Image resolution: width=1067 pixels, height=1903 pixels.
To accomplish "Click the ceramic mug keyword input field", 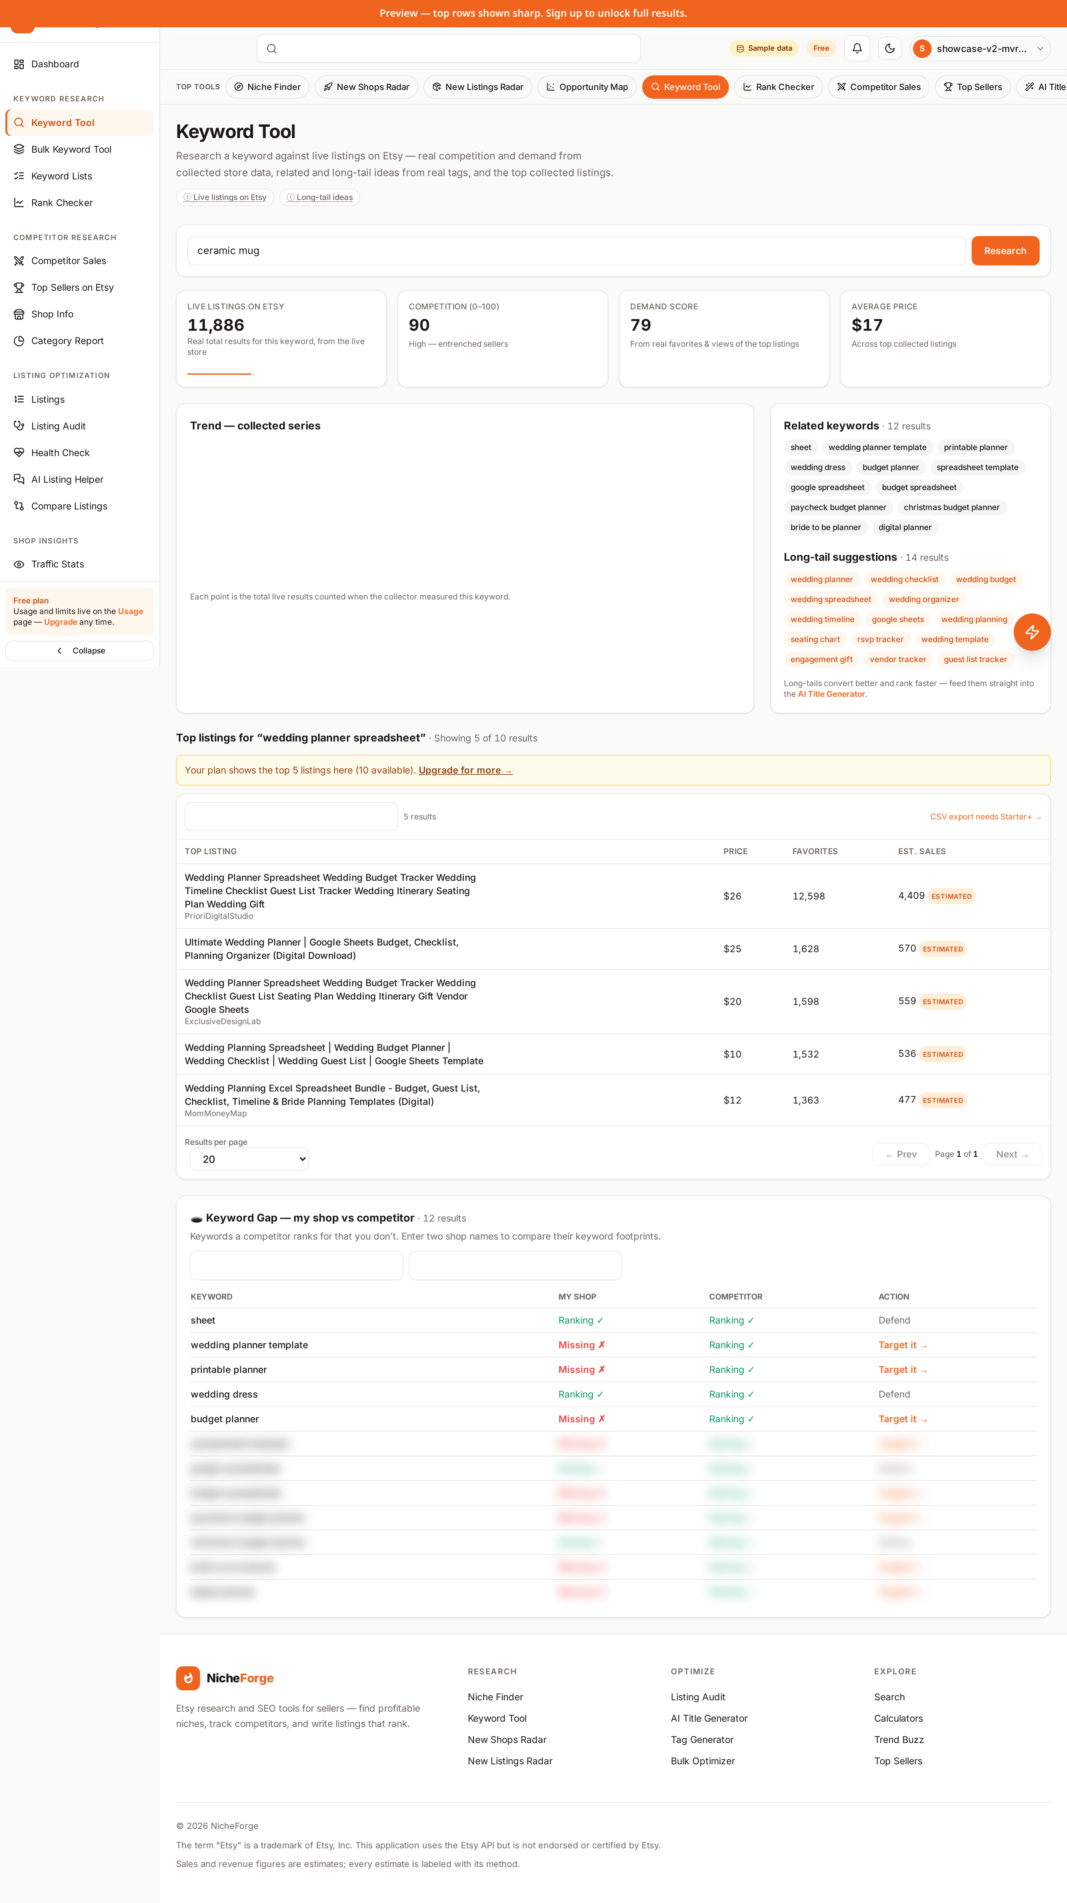I will pyautogui.click(x=577, y=250).
